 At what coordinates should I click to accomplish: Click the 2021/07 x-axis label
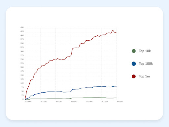[x=28, y=102]
